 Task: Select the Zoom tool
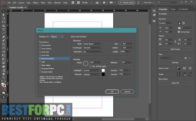[3, 77]
